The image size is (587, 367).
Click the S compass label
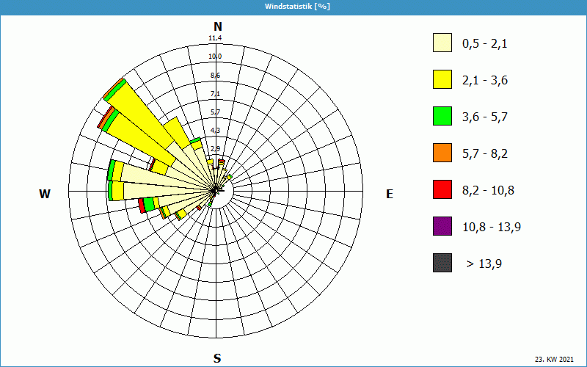tap(217, 358)
